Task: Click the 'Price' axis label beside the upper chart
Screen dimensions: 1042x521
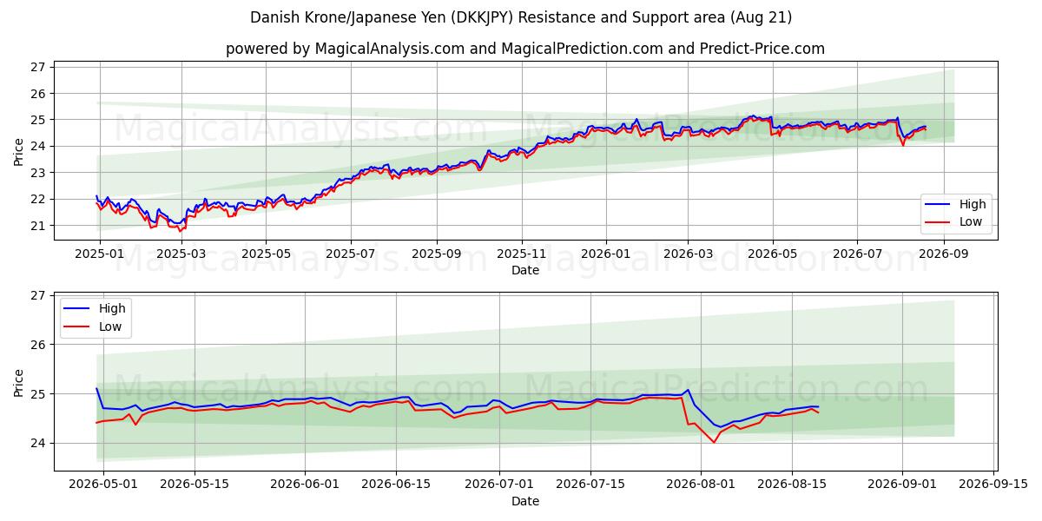Action: 19,151
